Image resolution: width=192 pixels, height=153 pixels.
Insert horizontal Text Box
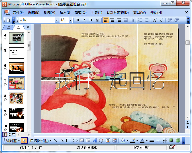click(82, 140)
